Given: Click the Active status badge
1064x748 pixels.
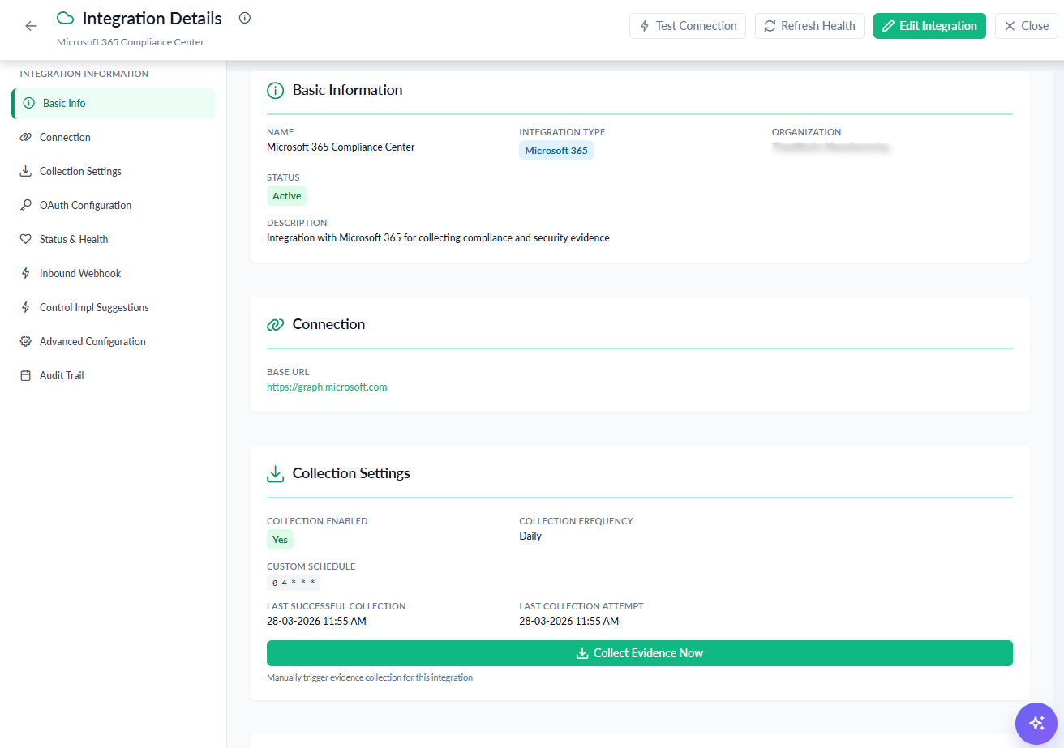Looking at the screenshot, I should click(x=286, y=196).
